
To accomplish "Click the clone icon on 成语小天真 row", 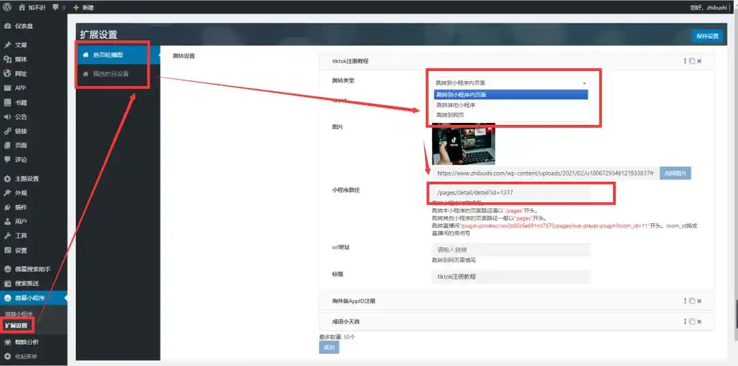I will 692,321.
